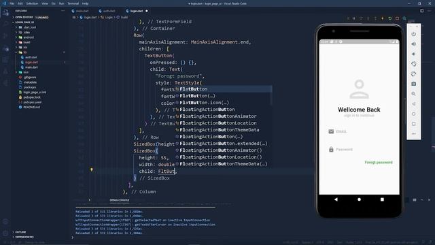Tap the phone's Recents navigation button

tap(382, 199)
